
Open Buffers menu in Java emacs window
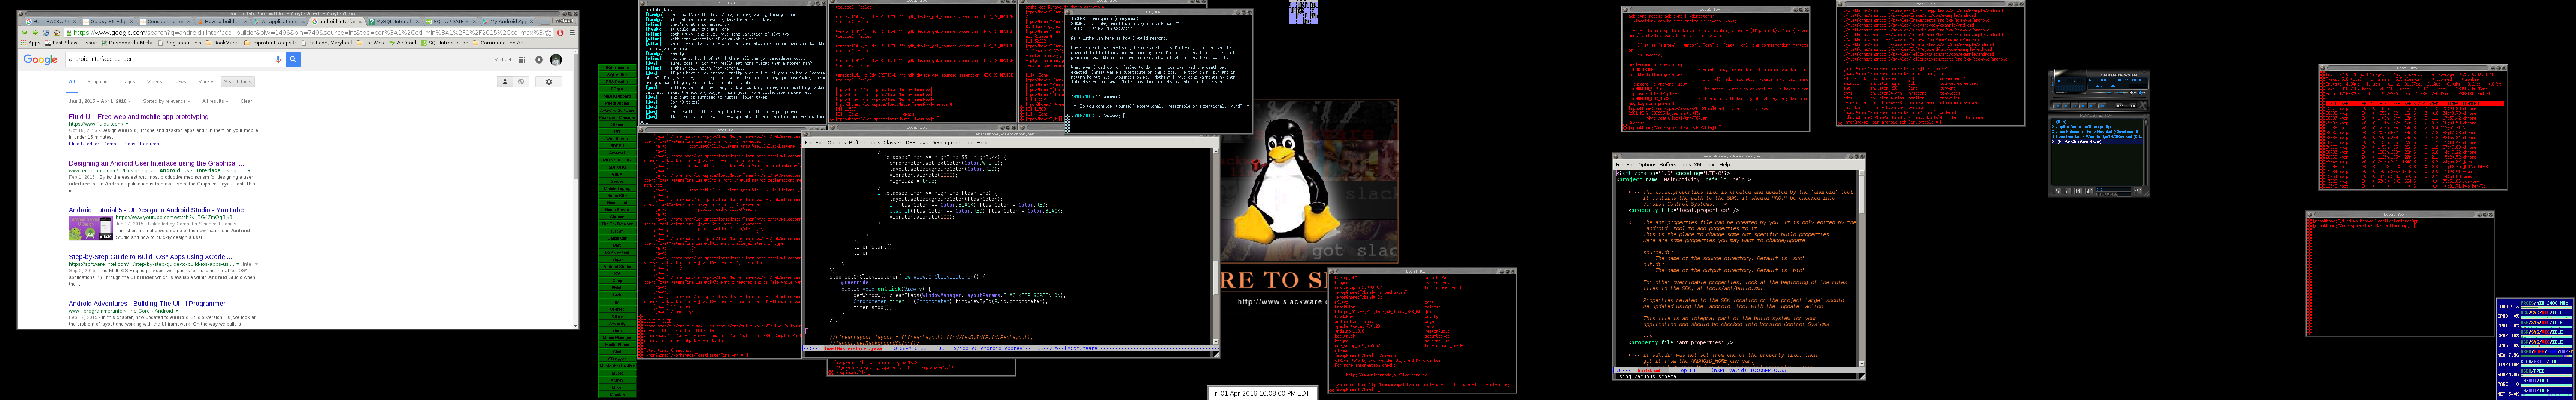pyautogui.click(x=857, y=143)
